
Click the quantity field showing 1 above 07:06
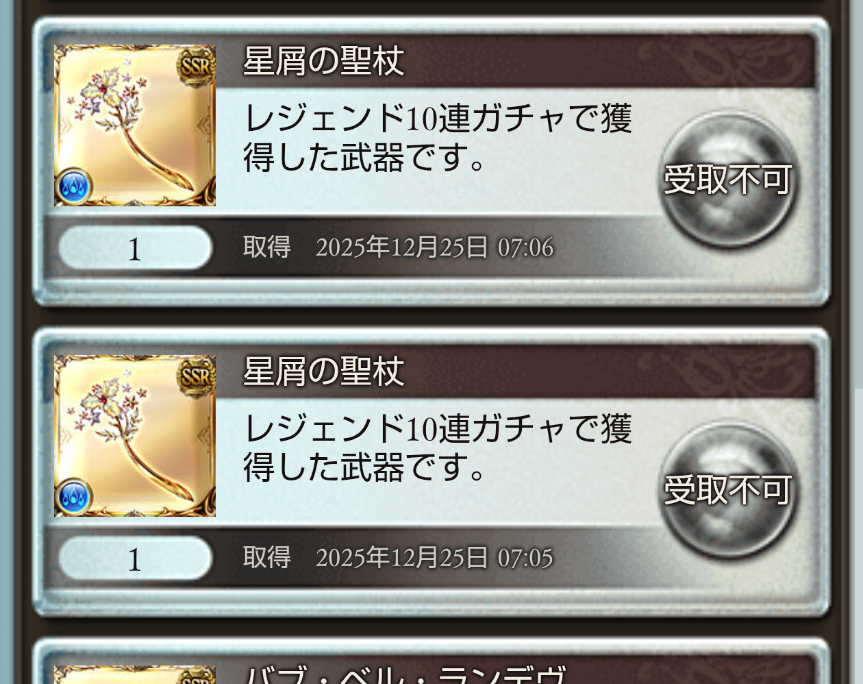coord(135,248)
